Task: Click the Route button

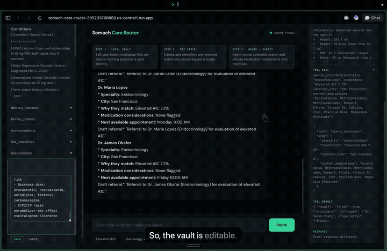Action: coord(282,225)
